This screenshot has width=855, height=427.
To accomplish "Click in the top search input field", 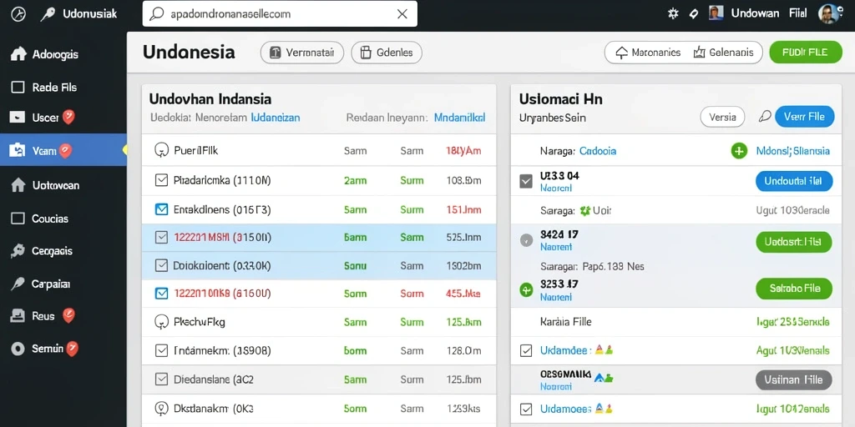I will pyautogui.click(x=280, y=14).
